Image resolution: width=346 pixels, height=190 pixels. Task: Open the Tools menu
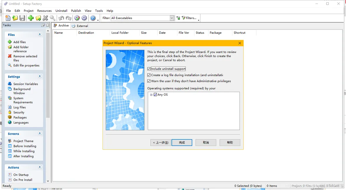[99, 11]
